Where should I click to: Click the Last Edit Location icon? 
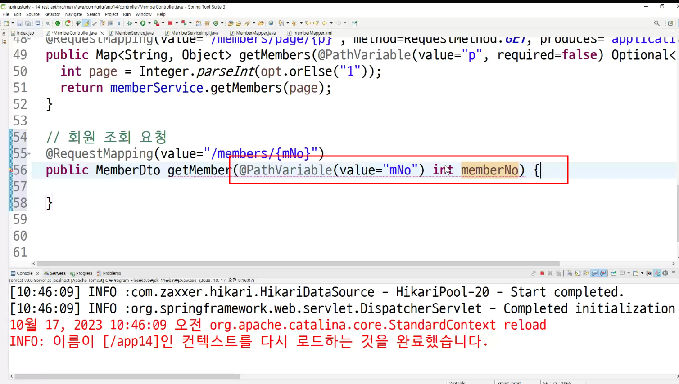click(x=308, y=23)
